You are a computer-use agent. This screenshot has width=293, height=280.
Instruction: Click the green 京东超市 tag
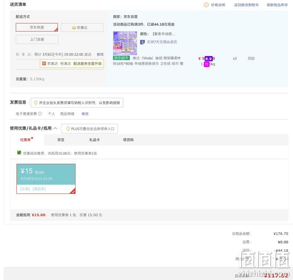(x=121, y=58)
